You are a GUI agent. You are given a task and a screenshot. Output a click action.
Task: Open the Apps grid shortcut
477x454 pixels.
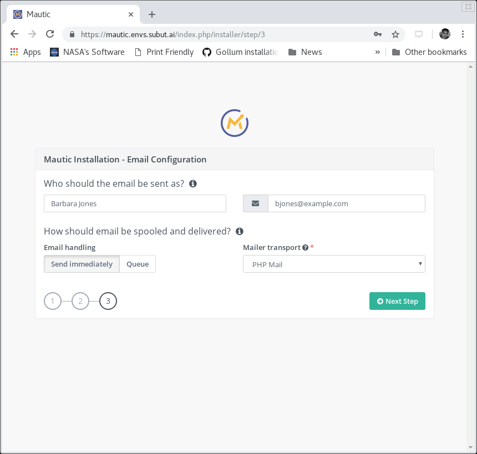point(26,52)
